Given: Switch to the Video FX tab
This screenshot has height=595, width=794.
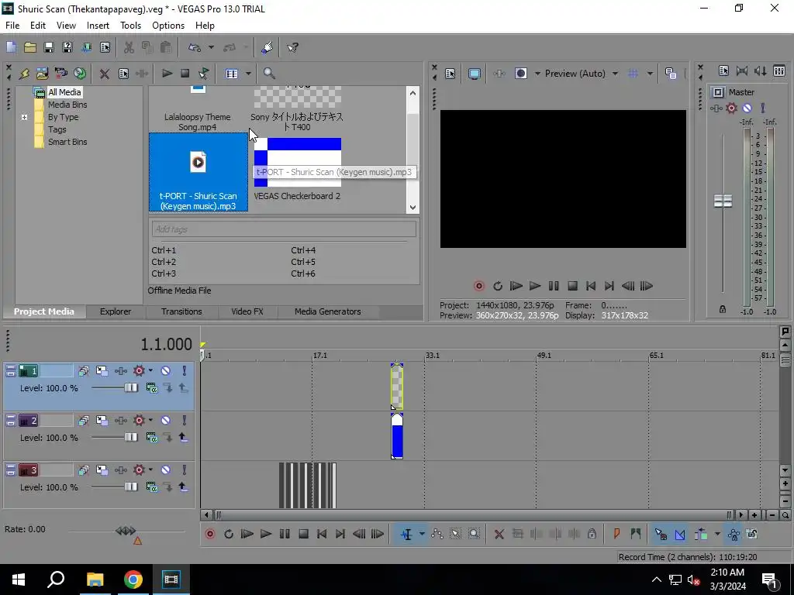Looking at the screenshot, I should pos(247,311).
